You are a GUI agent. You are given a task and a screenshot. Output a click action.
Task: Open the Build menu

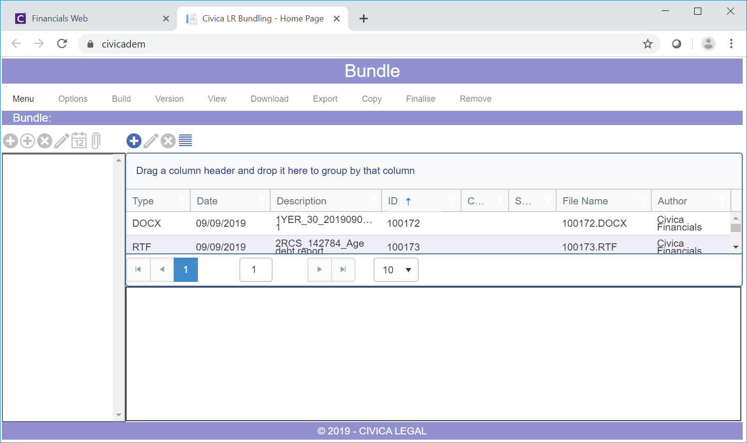tap(121, 99)
